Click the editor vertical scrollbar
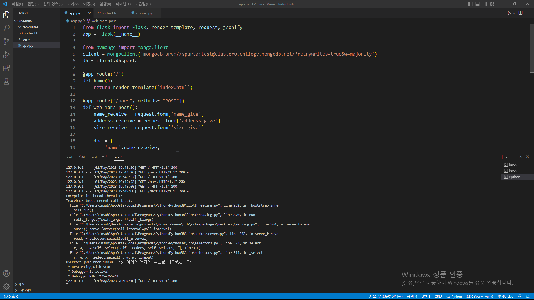 (x=532, y=48)
